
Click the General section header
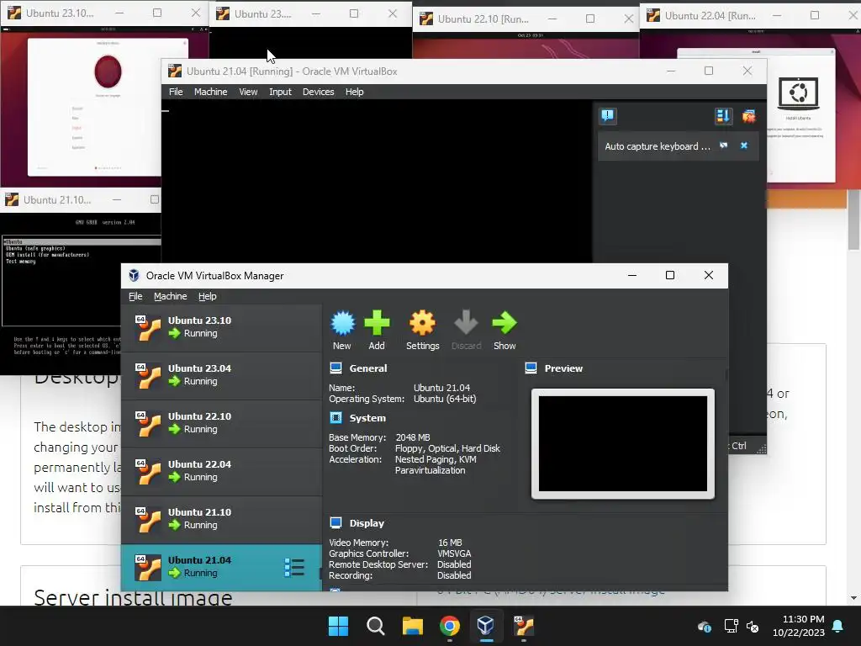point(368,368)
